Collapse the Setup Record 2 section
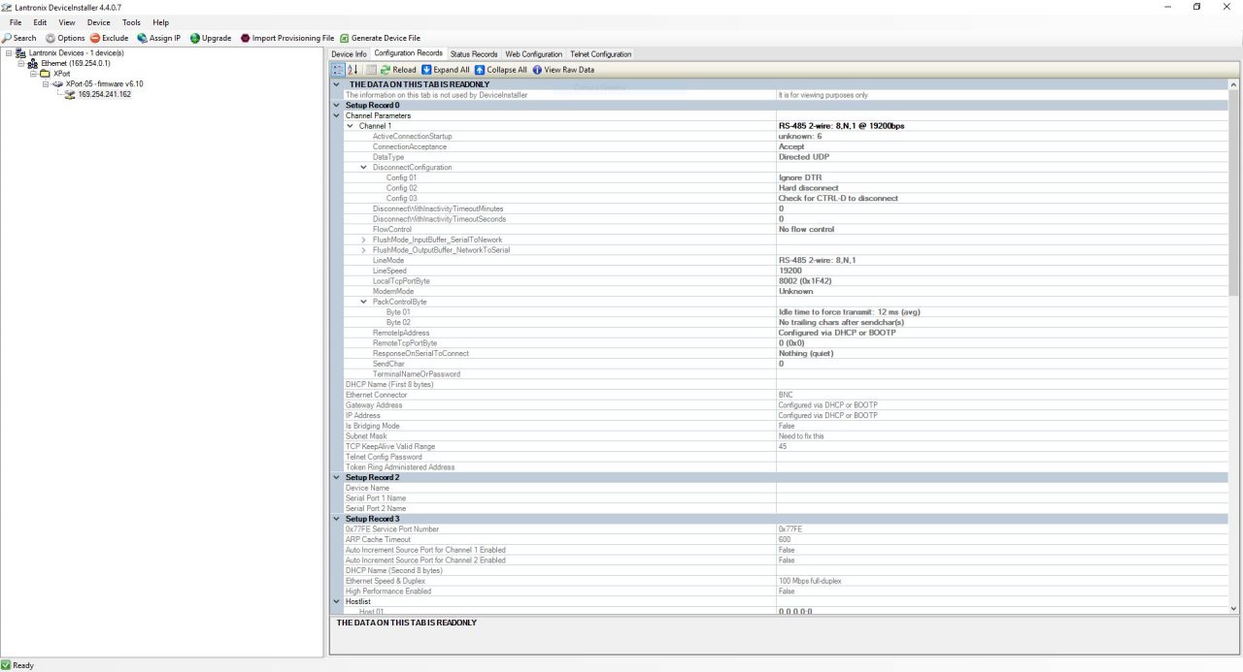Image resolution: width=1243 pixels, height=672 pixels. [x=337, y=477]
